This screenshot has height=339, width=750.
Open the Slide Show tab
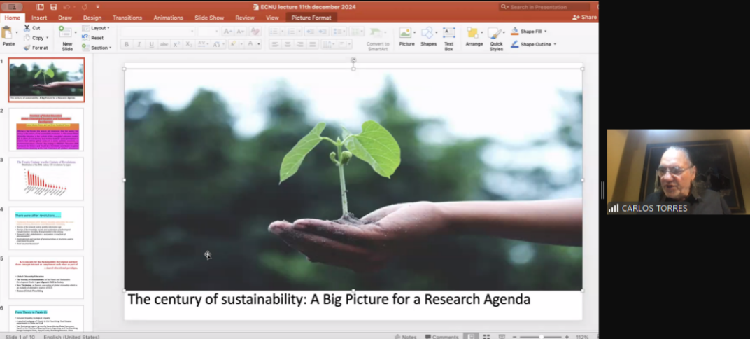click(x=209, y=18)
